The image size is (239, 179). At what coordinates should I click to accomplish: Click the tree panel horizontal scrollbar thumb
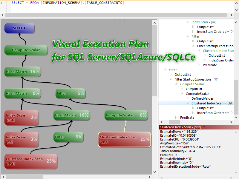point(174,122)
